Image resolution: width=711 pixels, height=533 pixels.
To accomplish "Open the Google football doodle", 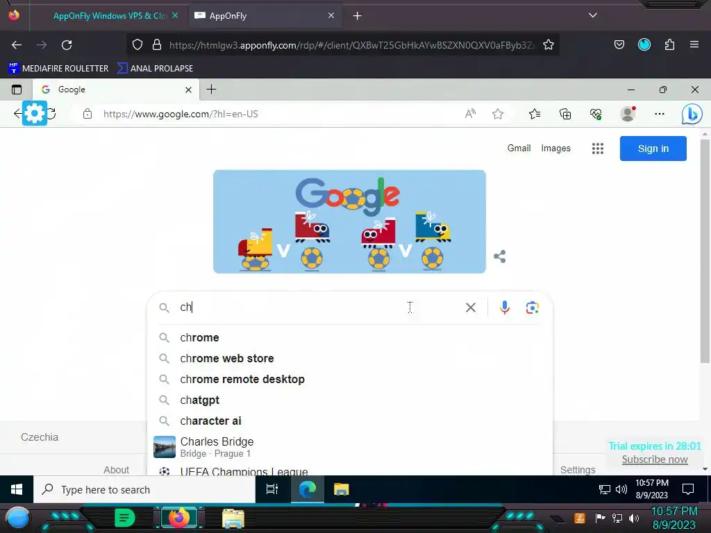I will [x=350, y=221].
